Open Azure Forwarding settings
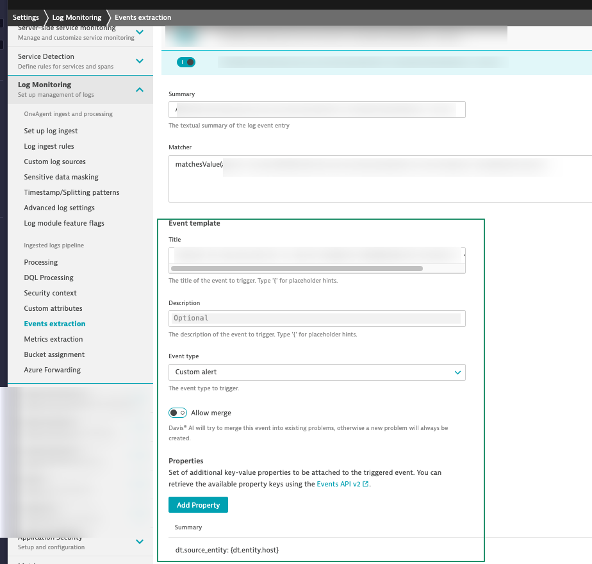This screenshot has width=592, height=564. (x=52, y=370)
